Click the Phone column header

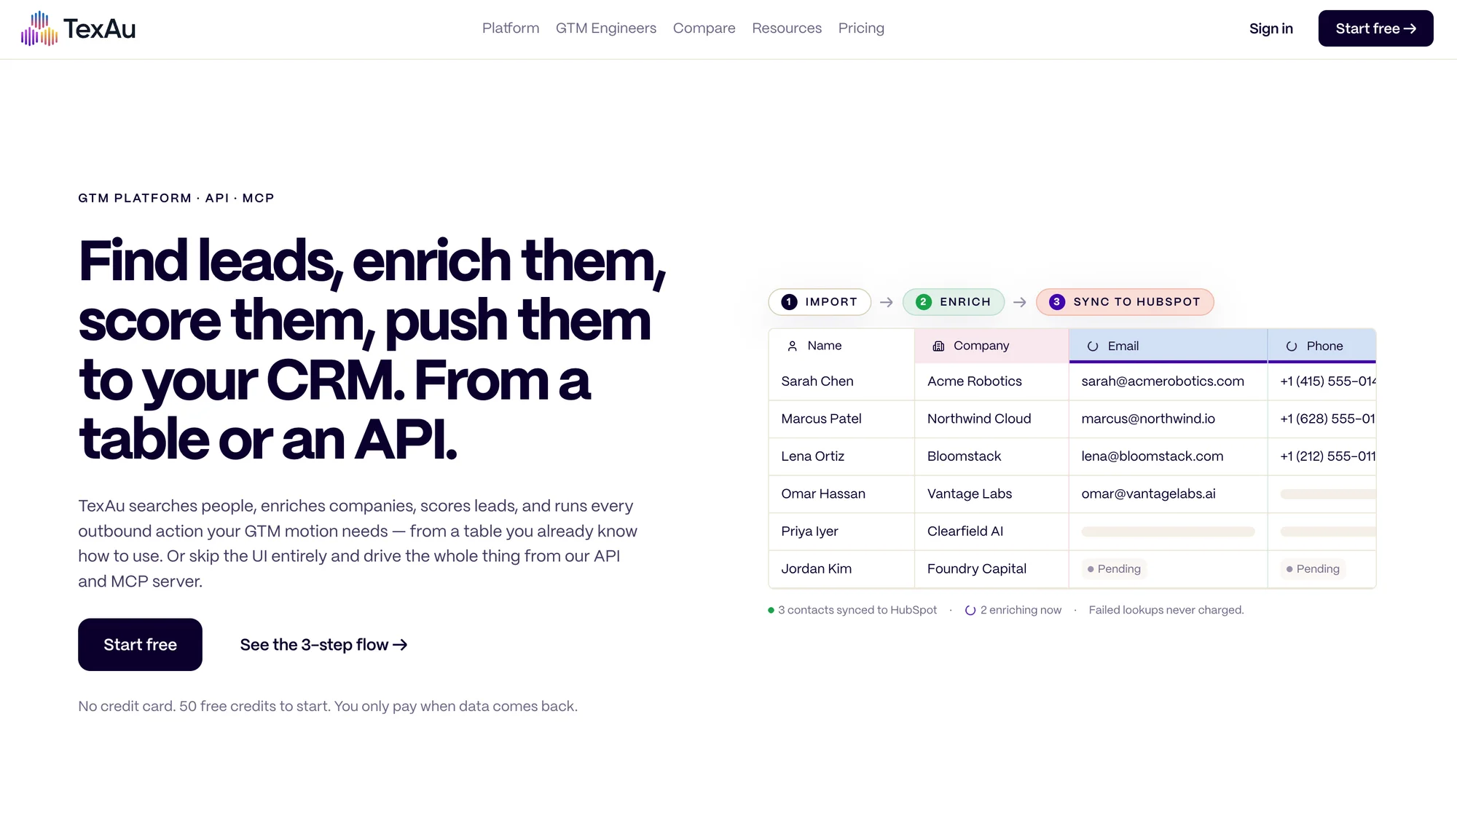click(x=1322, y=346)
